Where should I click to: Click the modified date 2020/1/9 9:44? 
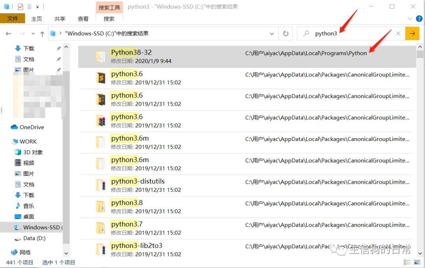pyautogui.click(x=153, y=61)
